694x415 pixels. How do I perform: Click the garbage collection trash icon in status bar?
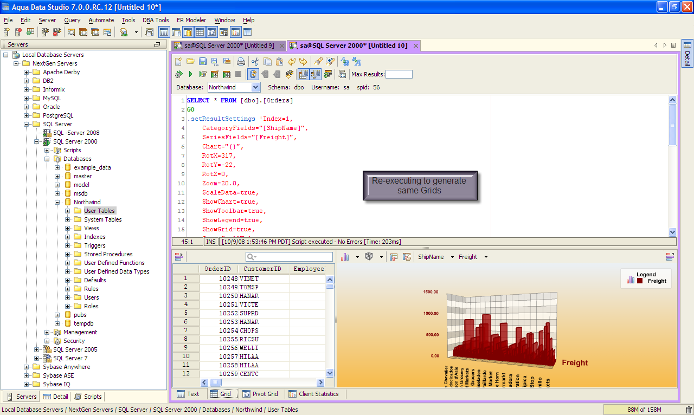689,410
